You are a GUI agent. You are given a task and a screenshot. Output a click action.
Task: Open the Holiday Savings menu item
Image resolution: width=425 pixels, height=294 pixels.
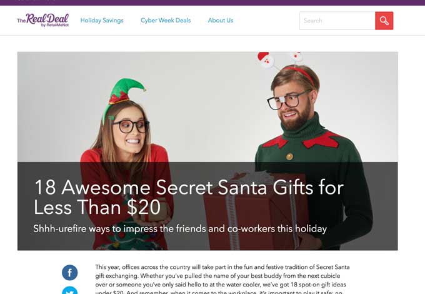(102, 21)
